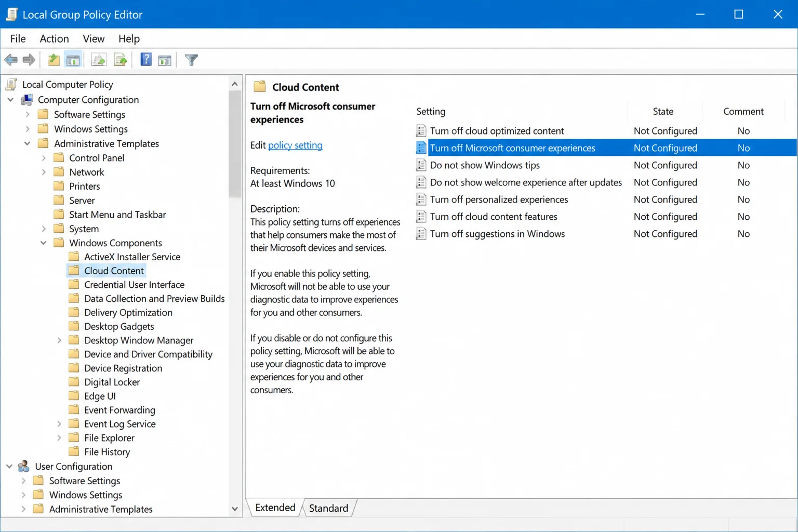This screenshot has width=798, height=532.
Task: Open the Help toolbar icon
Action: (x=146, y=60)
